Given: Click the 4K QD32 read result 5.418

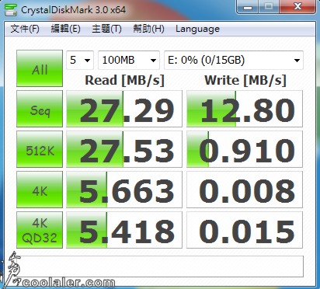Looking at the screenshot, I should 124,230.
